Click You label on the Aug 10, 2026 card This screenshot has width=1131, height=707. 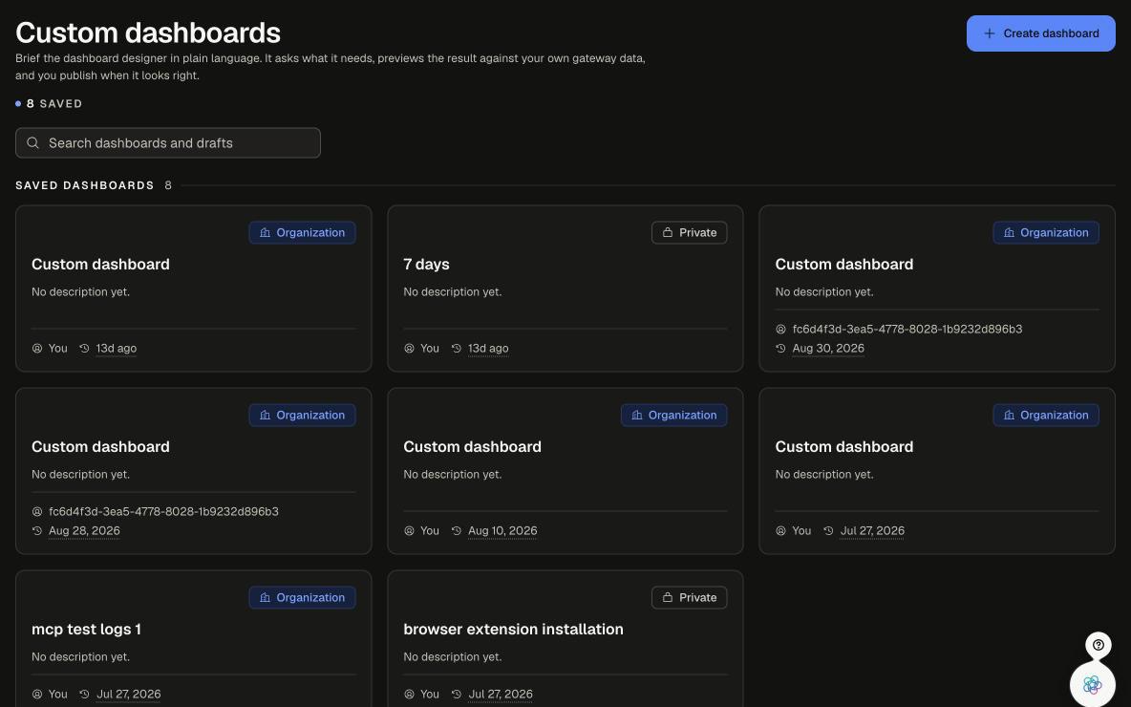pyautogui.click(x=430, y=531)
